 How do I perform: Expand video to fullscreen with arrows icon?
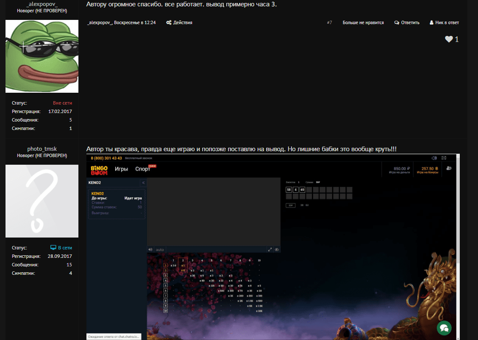270,249
